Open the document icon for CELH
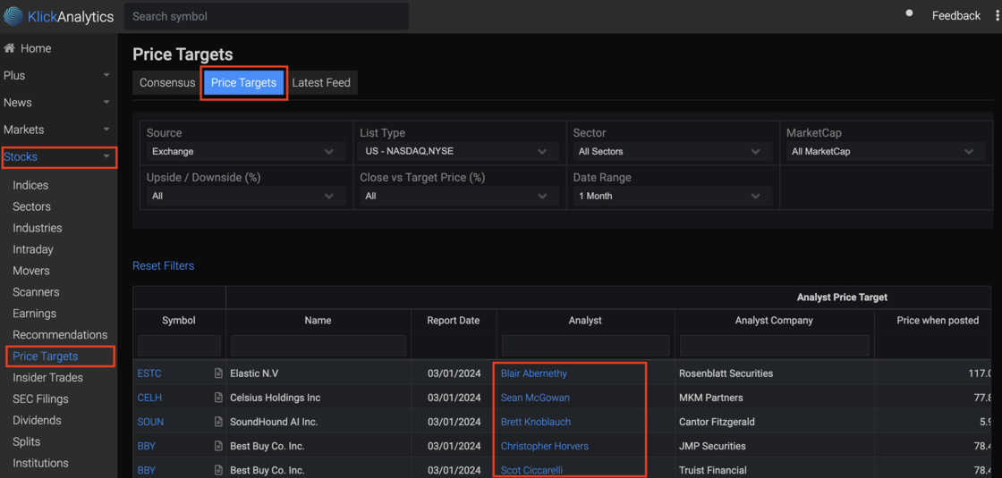This screenshot has height=478, width=1002. click(x=218, y=398)
